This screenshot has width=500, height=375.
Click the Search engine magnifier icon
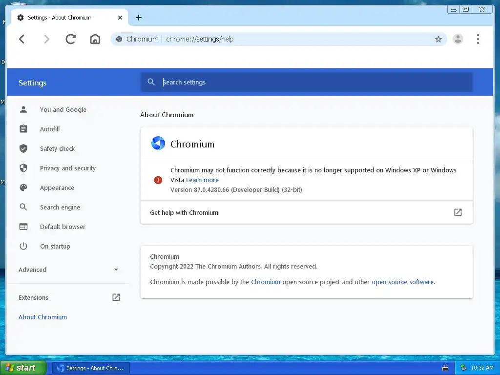[x=23, y=207]
